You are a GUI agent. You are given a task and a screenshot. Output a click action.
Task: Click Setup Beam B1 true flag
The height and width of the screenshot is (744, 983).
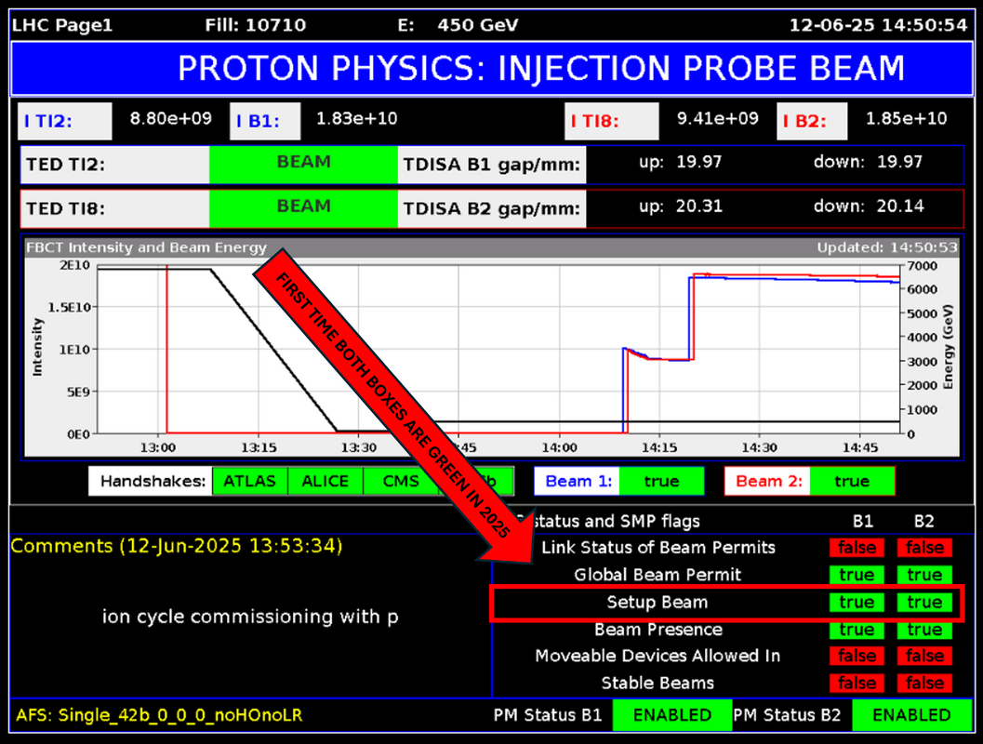(x=857, y=603)
